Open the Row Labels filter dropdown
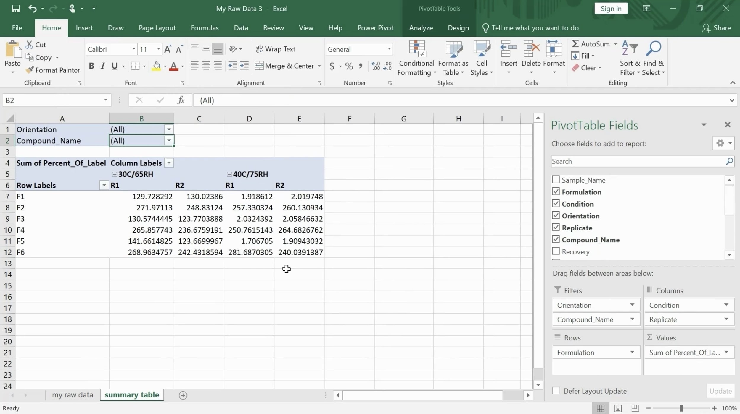 point(104,185)
